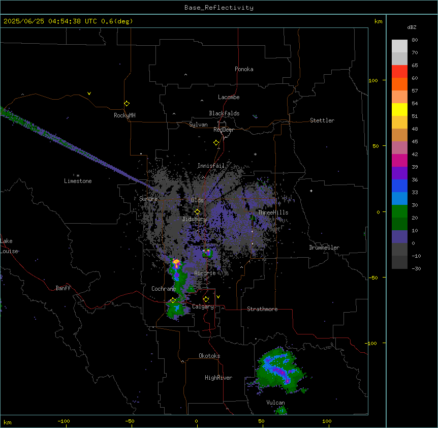Image resolution: width=438 pixels, height=428 pixels.
Task: Click the Sundre town label
Action: [148, 199]
